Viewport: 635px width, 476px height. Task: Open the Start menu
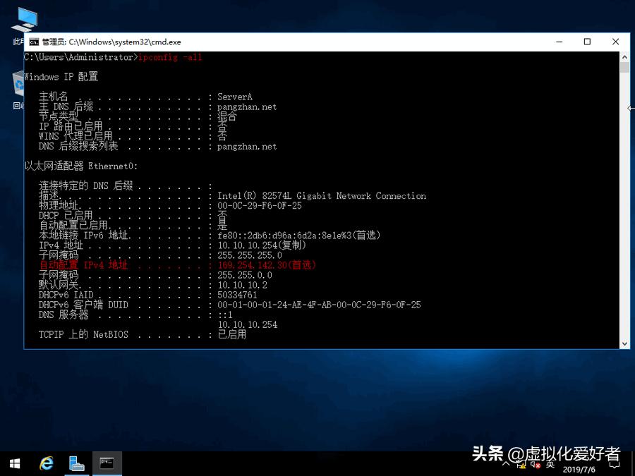(14, 463)
